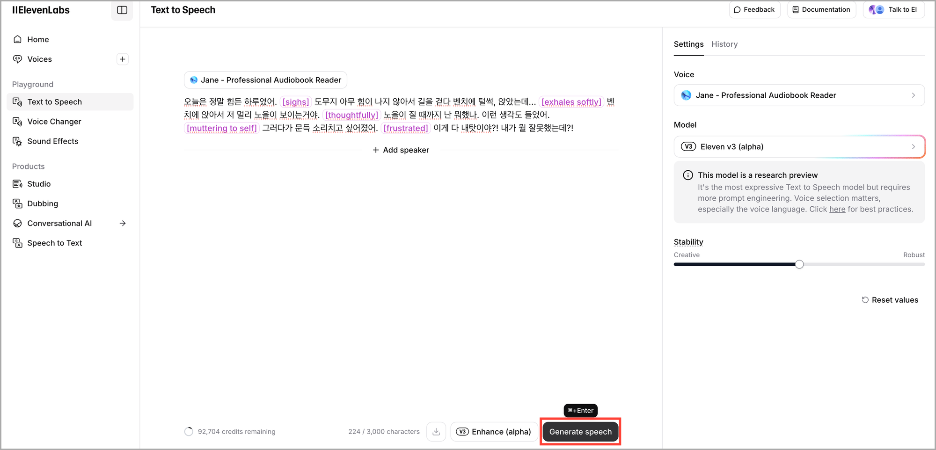
Task: Click Add speaker
Action: (x=401, y=150)
